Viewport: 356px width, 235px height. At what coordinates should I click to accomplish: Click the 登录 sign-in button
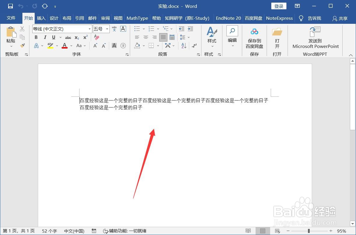click(278, 6)
